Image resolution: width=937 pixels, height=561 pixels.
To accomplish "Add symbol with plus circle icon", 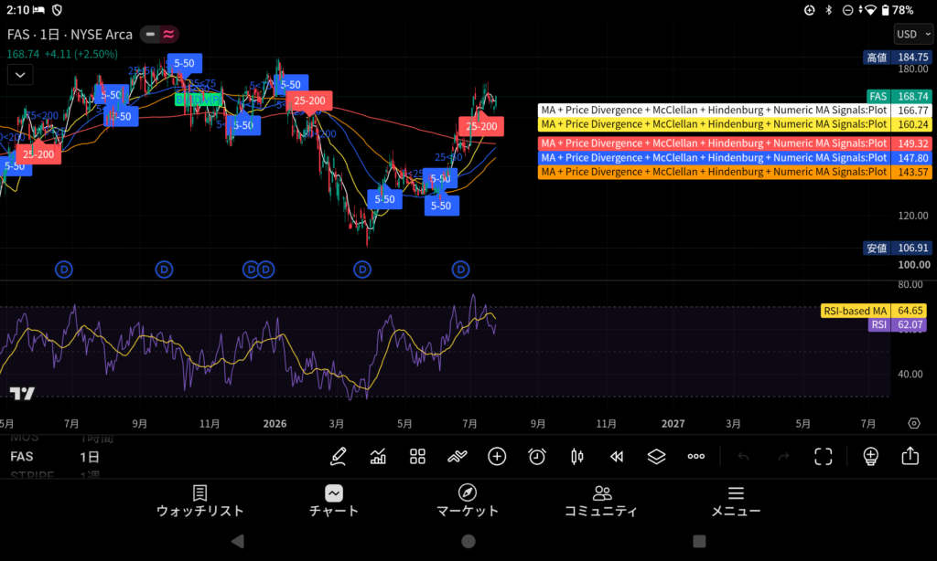I will pos(497,457).
